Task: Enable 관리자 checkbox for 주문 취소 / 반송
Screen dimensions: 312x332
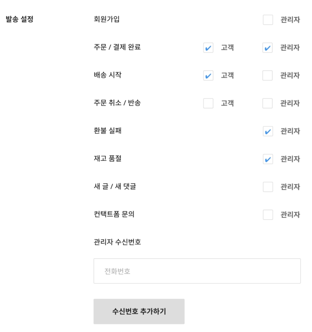Action: tap(268, 103)
